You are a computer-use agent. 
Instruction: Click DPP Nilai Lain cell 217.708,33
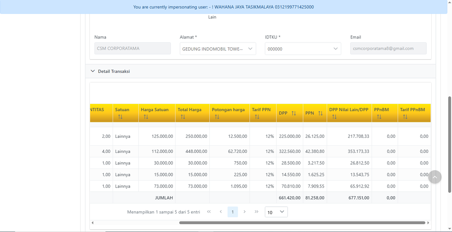pos(358,136)
